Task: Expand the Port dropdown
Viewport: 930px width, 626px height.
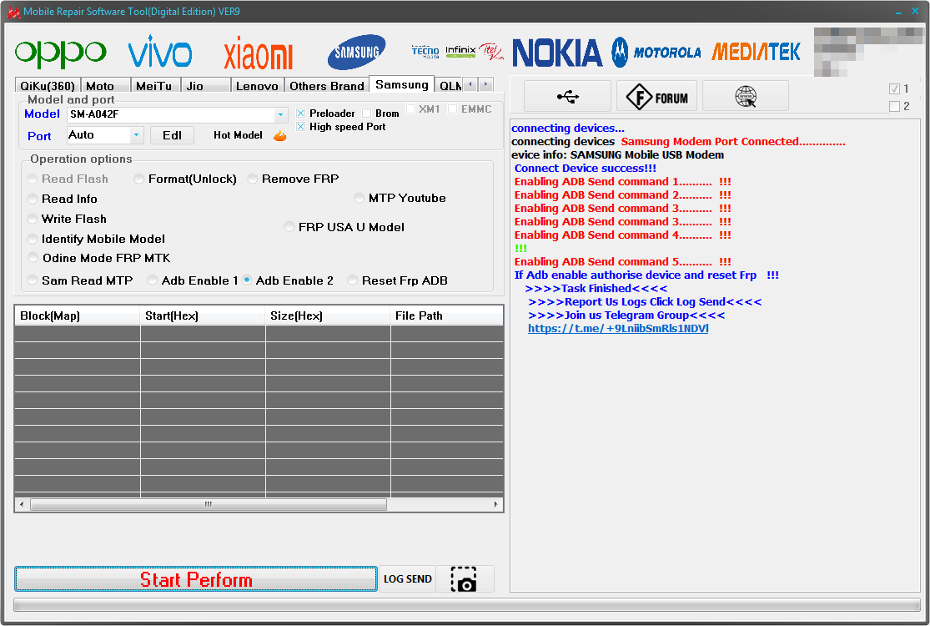Action: tap(137, 135)
